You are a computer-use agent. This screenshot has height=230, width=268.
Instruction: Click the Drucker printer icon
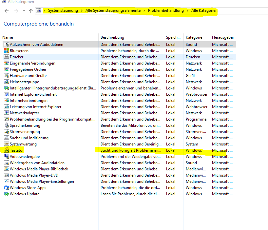pos(7,57)
